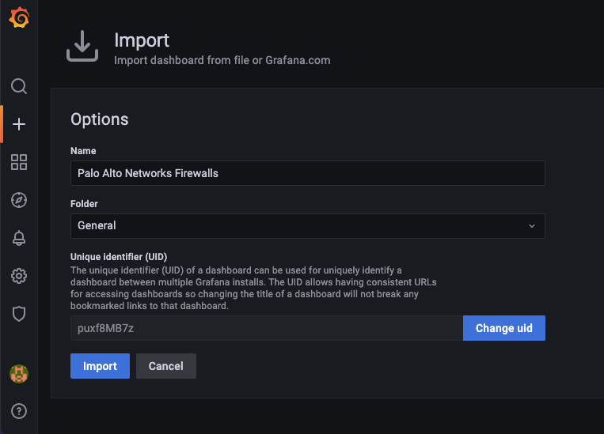Open the Alerting bell icon

click(x=19, y=238)
